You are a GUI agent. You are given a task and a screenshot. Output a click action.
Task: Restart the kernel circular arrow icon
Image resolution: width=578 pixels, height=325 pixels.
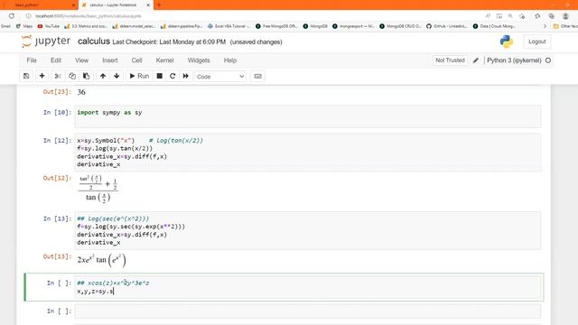coord(172,76)
